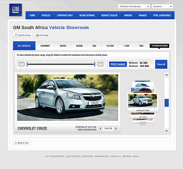Click the Send to Friend button
Screen dimensions: 183x169
(23, 35)
